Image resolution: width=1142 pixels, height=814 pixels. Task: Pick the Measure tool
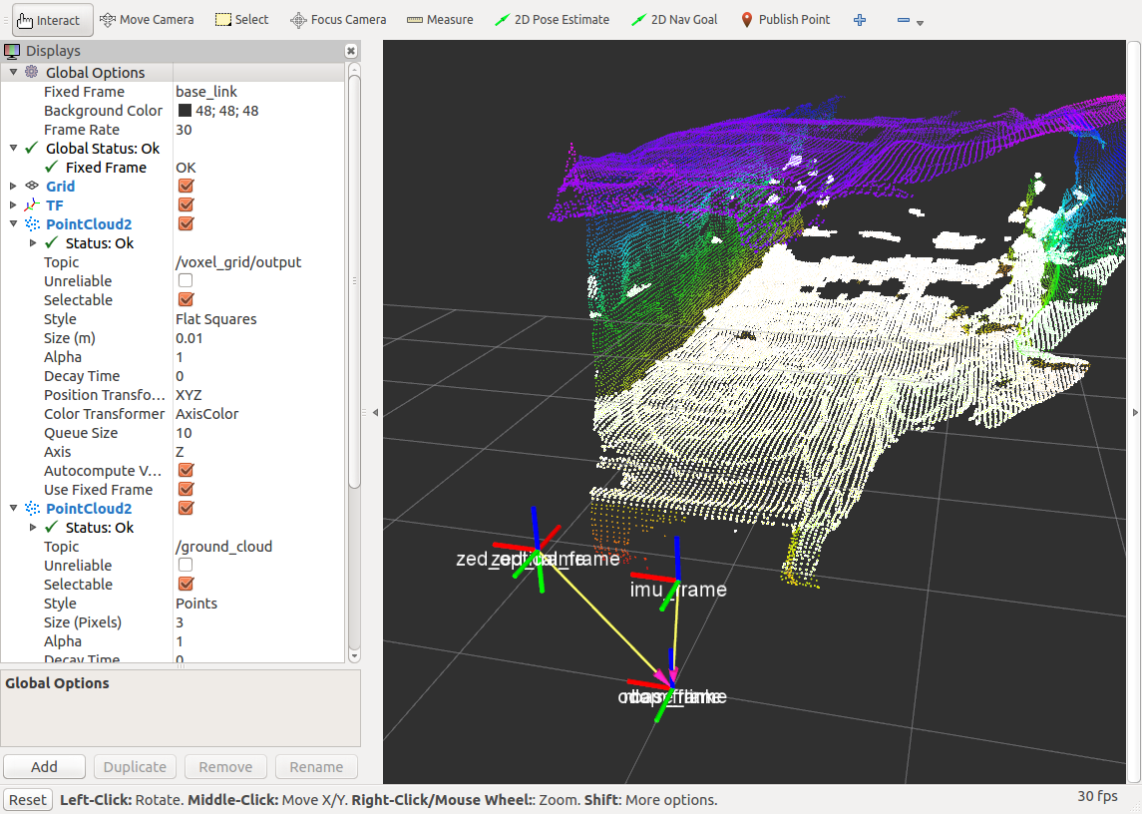439,20
